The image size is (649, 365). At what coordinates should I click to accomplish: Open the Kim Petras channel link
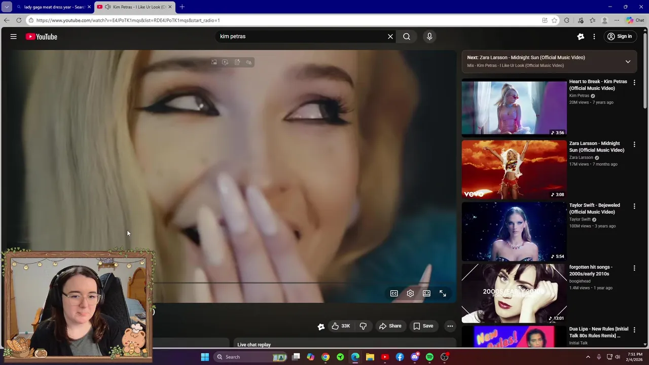tap(579, 96)
